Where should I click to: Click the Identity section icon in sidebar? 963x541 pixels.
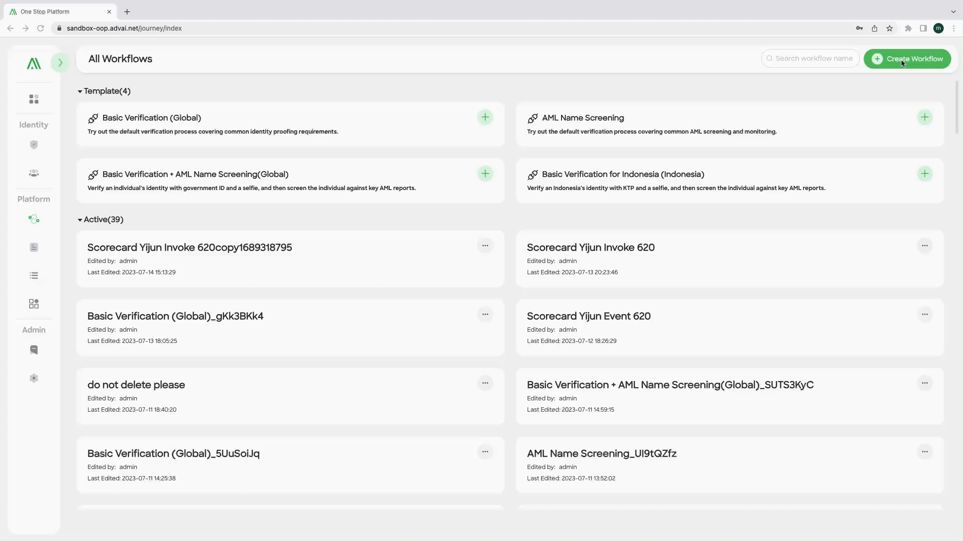click(x=34, y=144)
